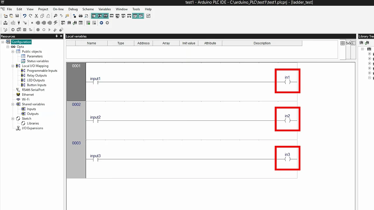
Task: Select the RS485 SerialPort item
Action: tap(33, 90)
